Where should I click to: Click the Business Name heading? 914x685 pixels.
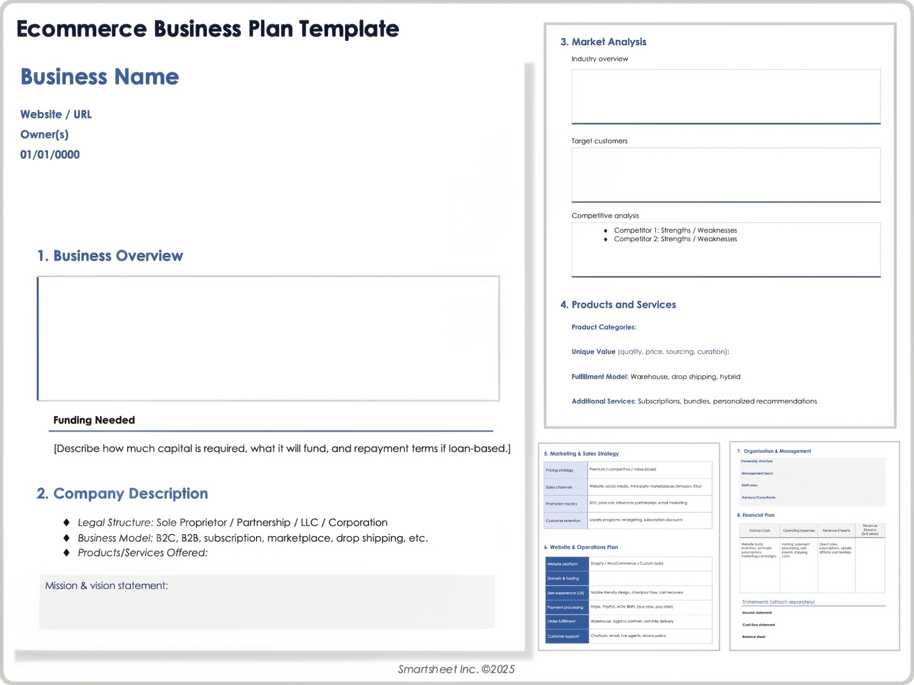(99, 77)
